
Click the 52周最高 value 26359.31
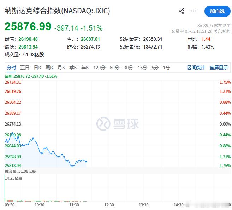[153, 39]
